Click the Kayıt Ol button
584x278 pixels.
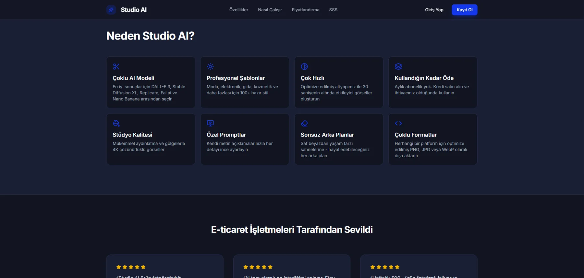tap(465, 10)
